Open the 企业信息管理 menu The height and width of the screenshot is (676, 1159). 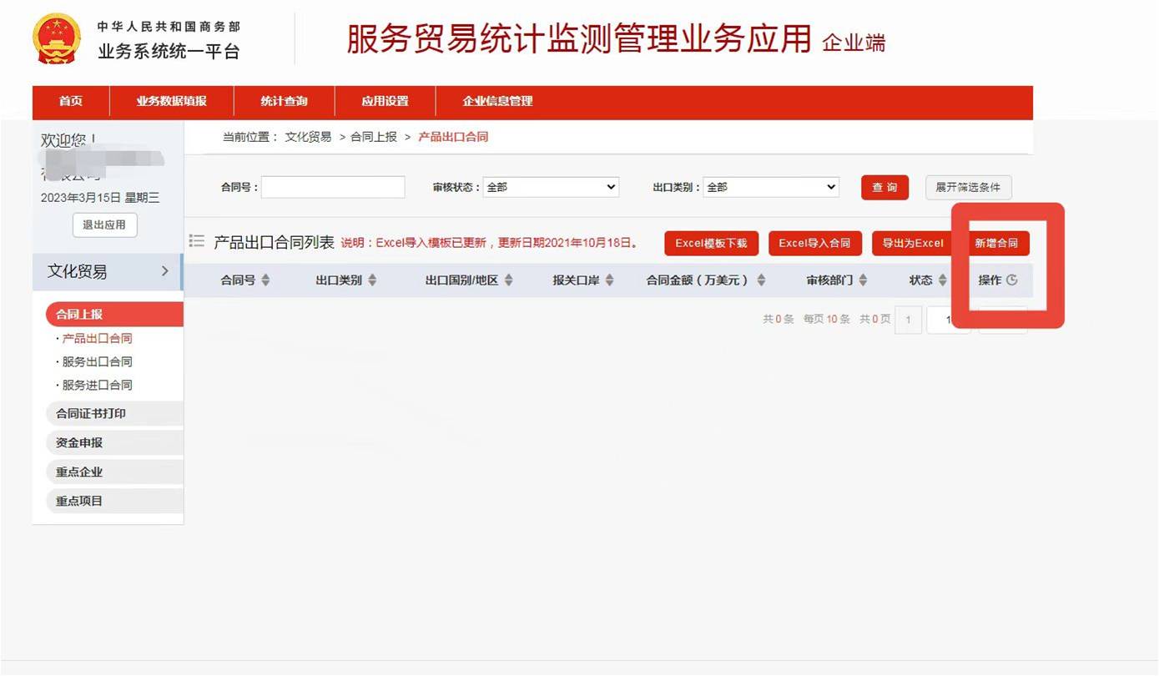tap(497, 101)
